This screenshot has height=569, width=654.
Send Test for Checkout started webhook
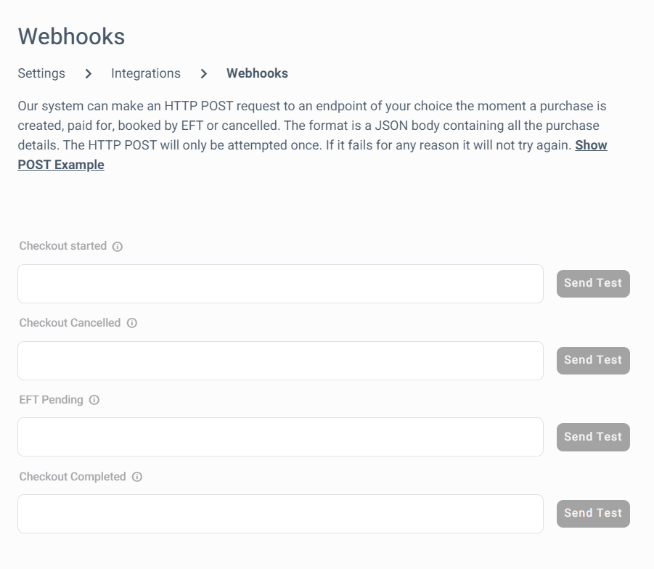coord(593,284)
